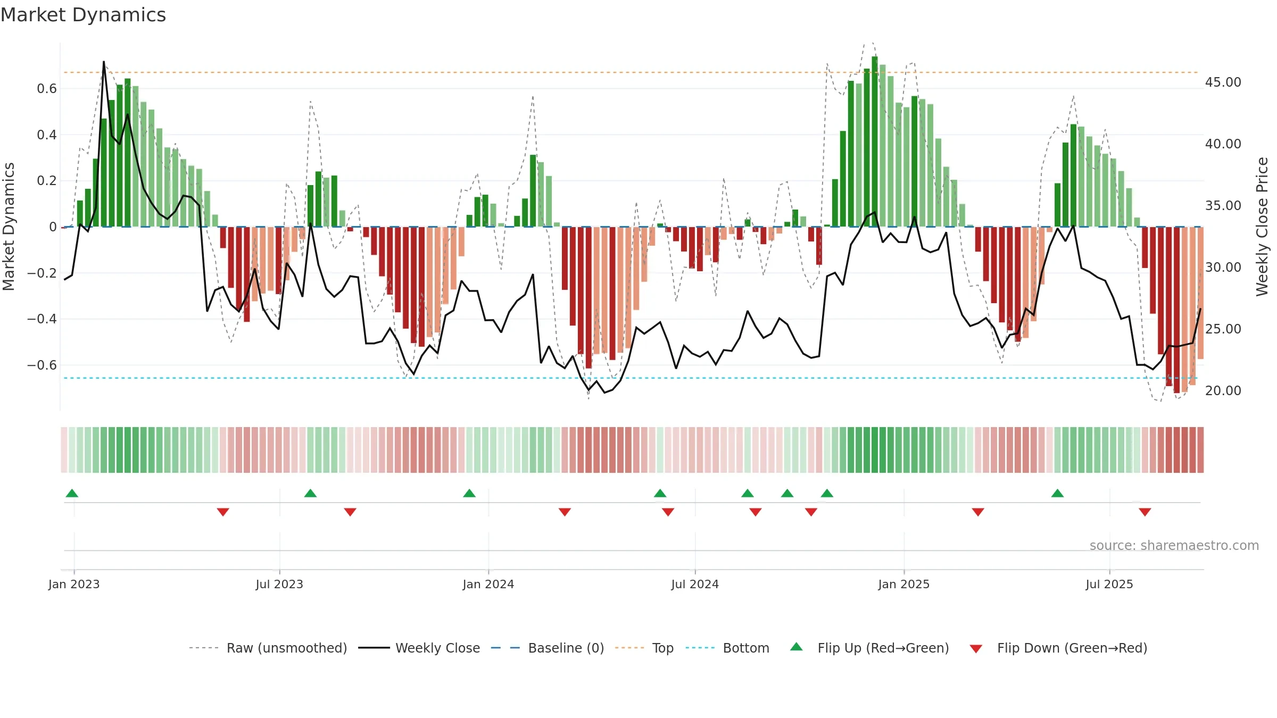Select the last green flip-up marker before Jul 2025
This screenshot has height=718, width=1277.
1057,493
